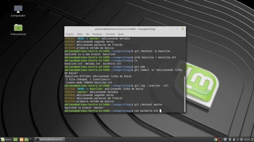Open the Mint Menu button
Image resolution: width=254 pixels, height=142 pixels.
point(6,139)
